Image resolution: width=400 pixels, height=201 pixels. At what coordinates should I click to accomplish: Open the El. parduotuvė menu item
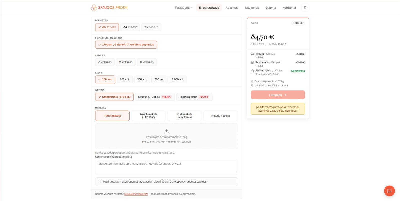tap(209, 8)
